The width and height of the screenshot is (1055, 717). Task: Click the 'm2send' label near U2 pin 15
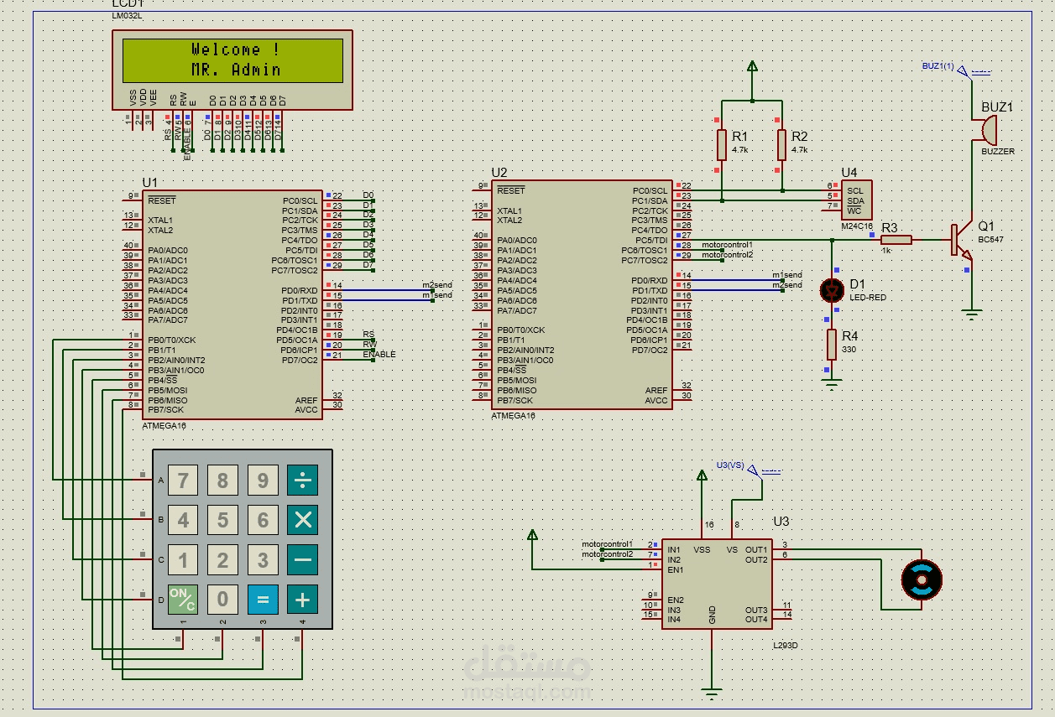point(787,285)
